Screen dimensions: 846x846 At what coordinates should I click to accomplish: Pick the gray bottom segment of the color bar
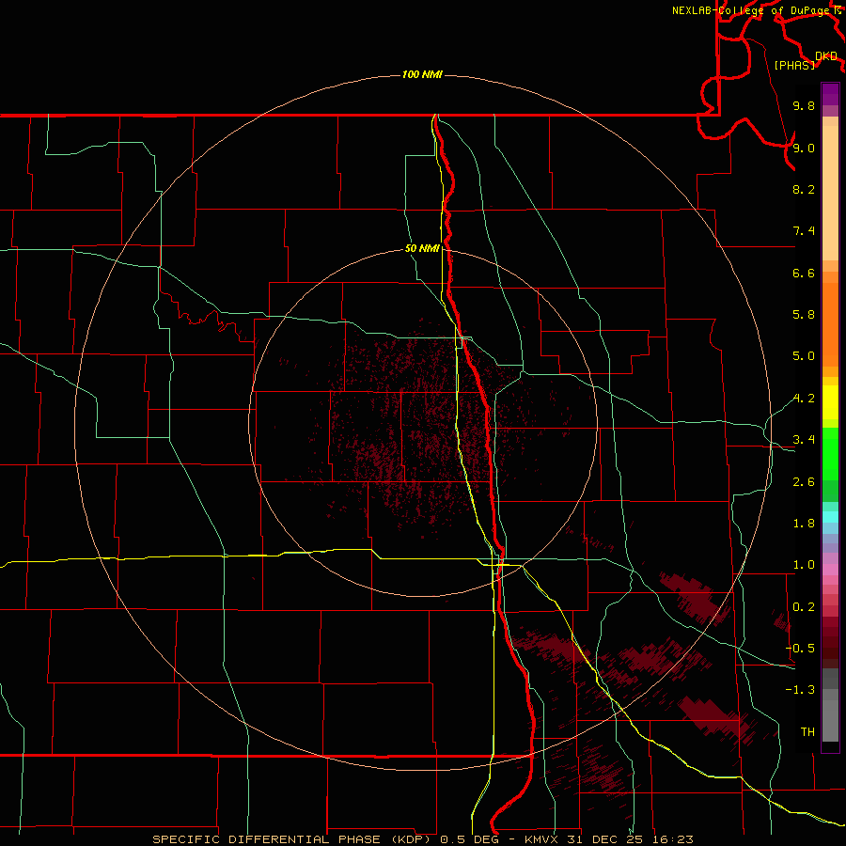830,721
